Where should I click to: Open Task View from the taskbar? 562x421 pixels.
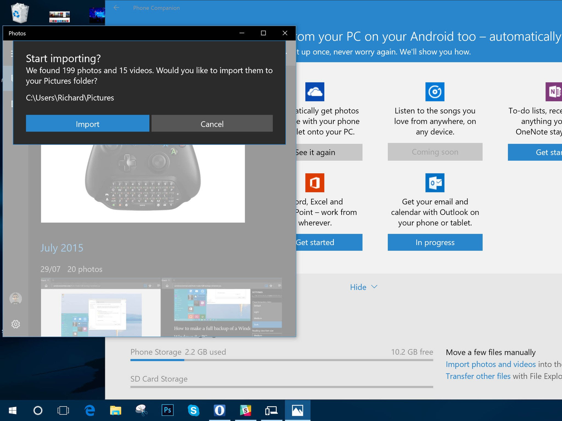click(63, 410)
